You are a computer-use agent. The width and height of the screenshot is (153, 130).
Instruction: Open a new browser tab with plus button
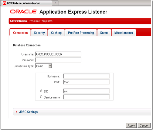[x=55, y=3]
